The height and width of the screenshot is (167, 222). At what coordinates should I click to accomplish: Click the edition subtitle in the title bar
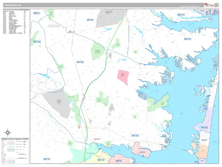click(x=190, y=6)
